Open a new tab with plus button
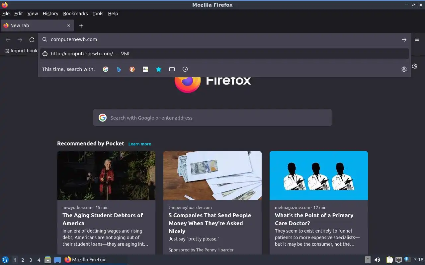 click(x=81, y=26)
